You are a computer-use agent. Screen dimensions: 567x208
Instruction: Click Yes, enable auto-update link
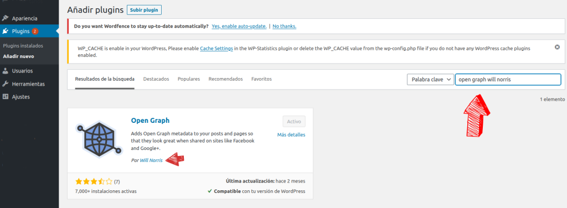pyautogui.click(x=239, y=27)
